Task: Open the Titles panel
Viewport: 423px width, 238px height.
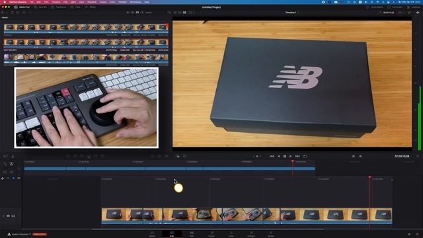Action: (x=76, y=7)
